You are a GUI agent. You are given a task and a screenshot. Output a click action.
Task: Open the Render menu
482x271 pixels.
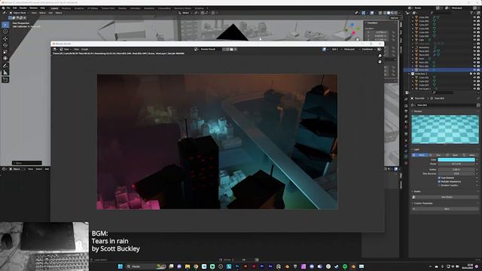23,8
